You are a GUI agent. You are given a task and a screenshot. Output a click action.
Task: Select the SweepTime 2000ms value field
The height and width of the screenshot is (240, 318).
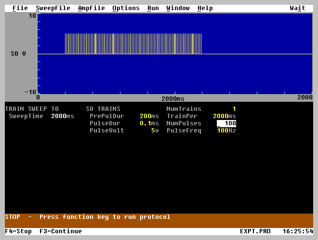(63, 116)
